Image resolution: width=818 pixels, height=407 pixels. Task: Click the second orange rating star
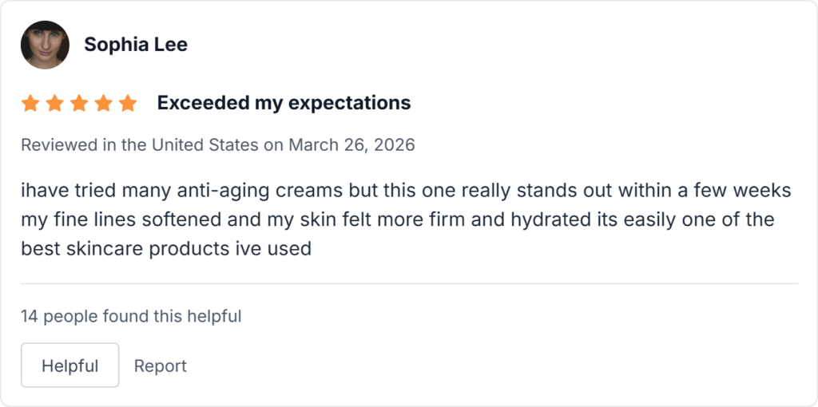pyautogui.click(x=54, y=103)
